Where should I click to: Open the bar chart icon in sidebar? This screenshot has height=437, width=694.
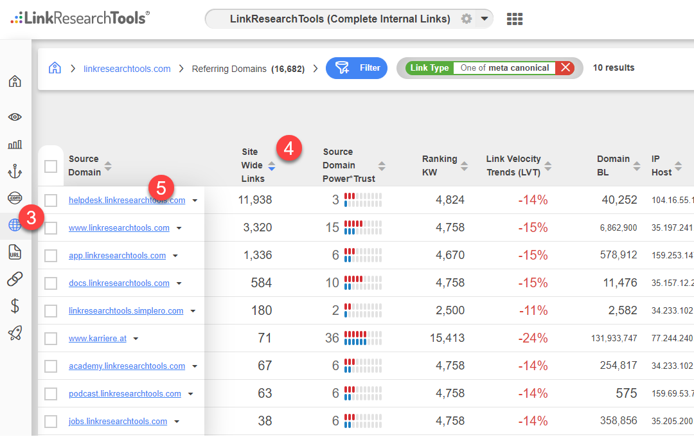click(15, 145)
